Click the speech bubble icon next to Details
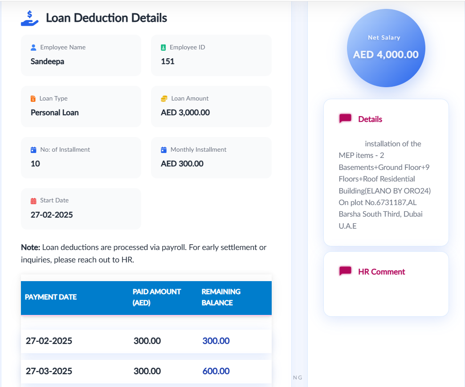Screen dimensions: 465x387 pos(345,119)
